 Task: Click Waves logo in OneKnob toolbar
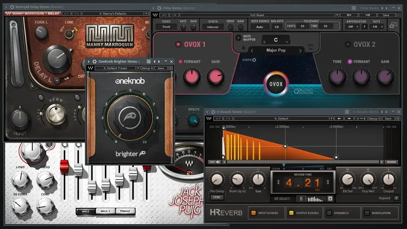tap(91, 68)
